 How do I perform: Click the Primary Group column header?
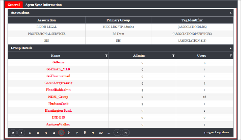[x=118, y=20]
